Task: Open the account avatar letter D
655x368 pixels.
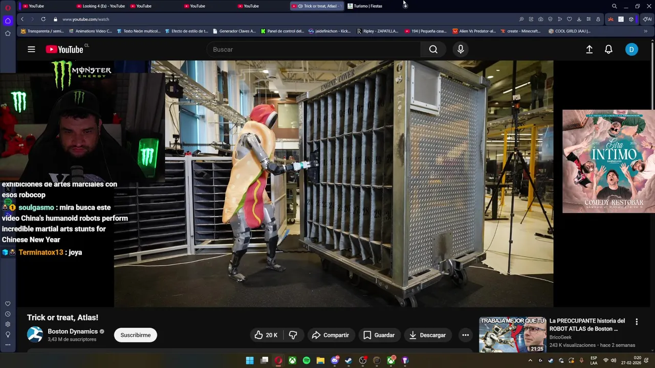Action: 631,50
